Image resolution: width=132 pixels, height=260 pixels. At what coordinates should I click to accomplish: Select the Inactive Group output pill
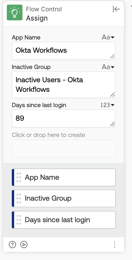click(64, 198)
